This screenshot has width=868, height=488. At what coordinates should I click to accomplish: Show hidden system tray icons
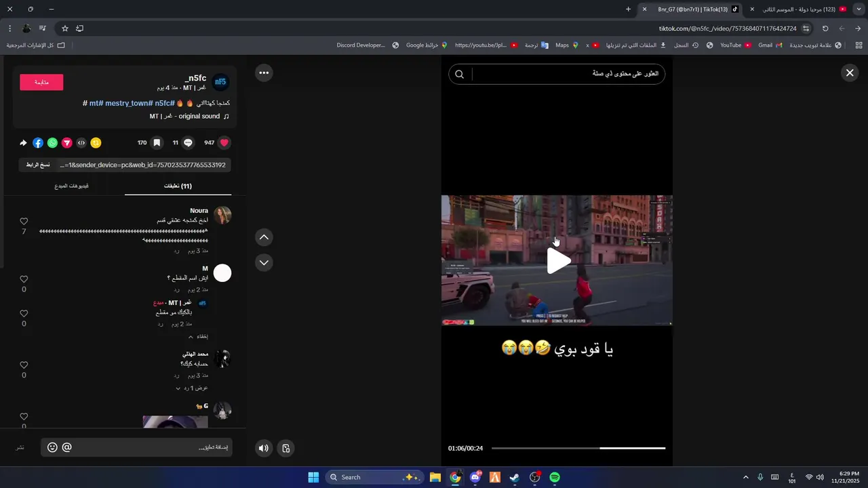[746, 477]
